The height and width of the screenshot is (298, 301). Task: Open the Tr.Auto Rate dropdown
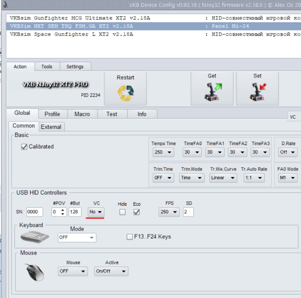coord(254,178)
